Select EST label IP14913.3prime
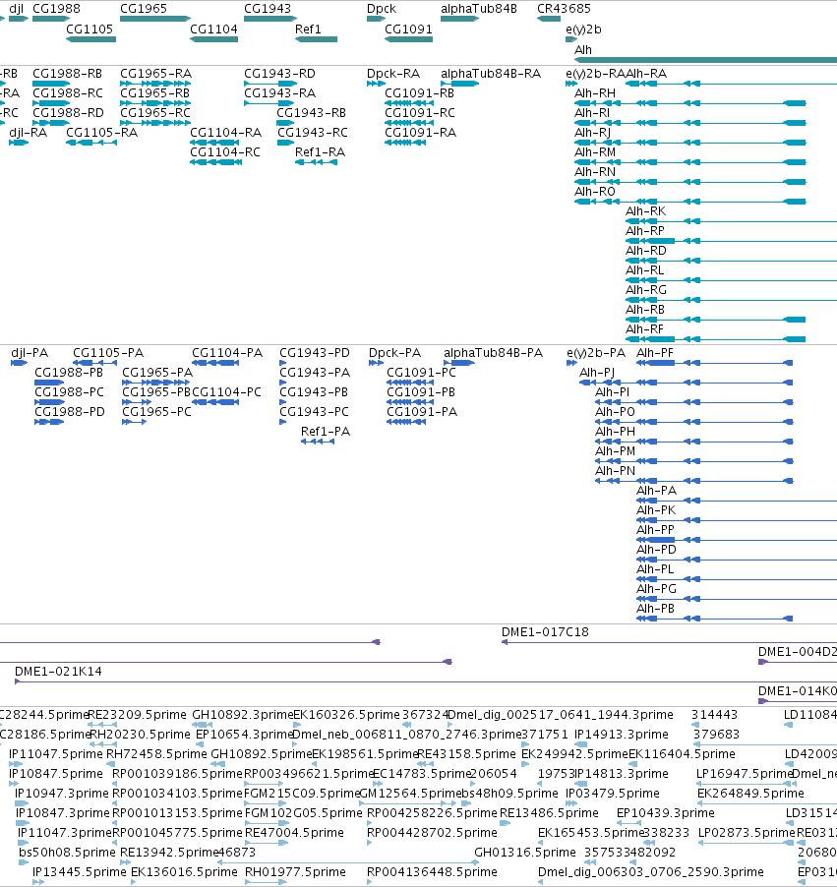This screenshot has width=837, height=887. tap(622, 735)
